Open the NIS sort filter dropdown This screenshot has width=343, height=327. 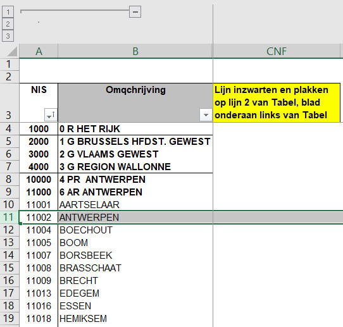coord(51,114)
